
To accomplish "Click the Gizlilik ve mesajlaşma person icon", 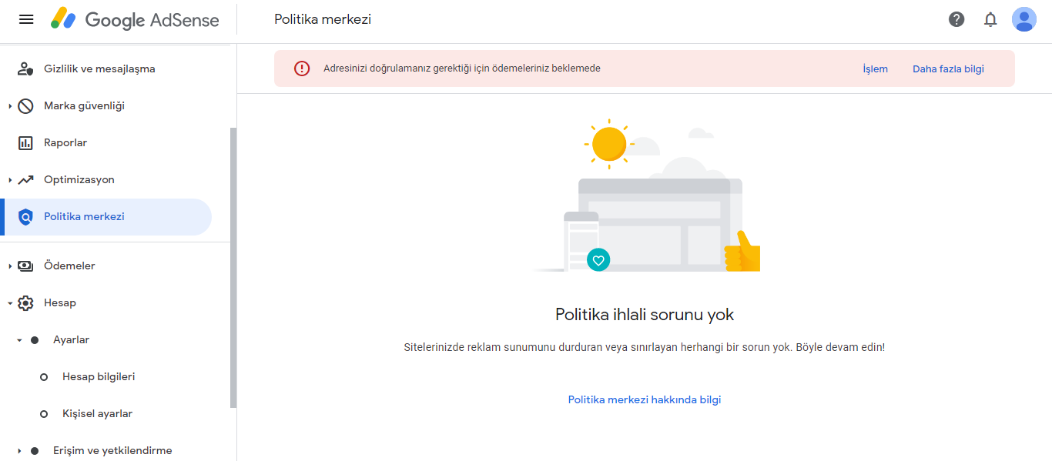I will [25, 69].
